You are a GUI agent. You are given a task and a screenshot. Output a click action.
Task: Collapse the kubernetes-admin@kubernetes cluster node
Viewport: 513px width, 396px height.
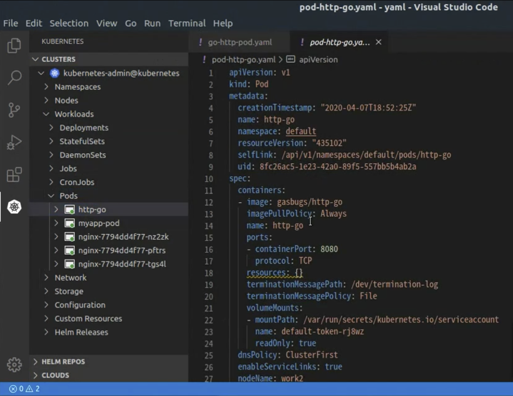[41, 73]
